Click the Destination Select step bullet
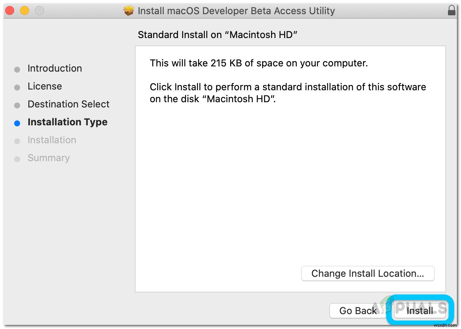 (x=17, y=105)
